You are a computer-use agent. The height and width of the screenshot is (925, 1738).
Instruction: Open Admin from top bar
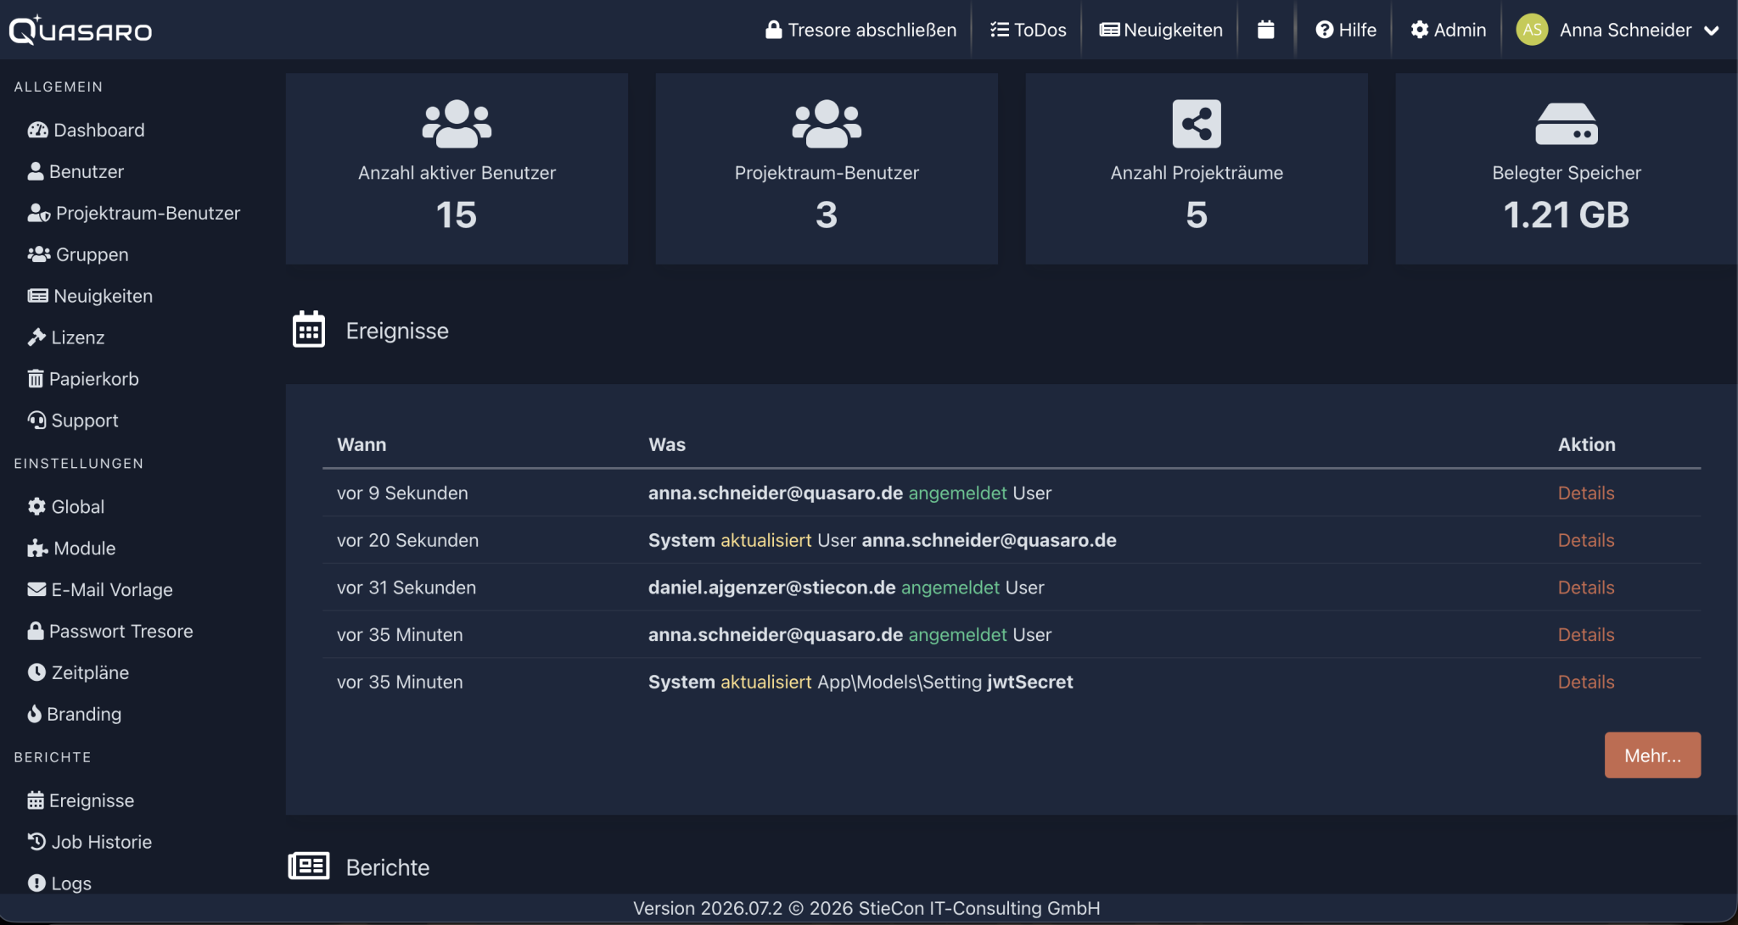click(x=1449, y=30)
